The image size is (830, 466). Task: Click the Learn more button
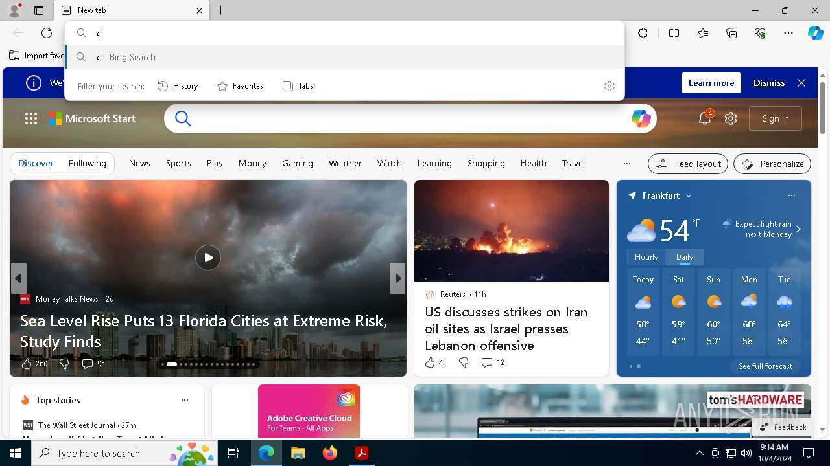coord(711,83)
